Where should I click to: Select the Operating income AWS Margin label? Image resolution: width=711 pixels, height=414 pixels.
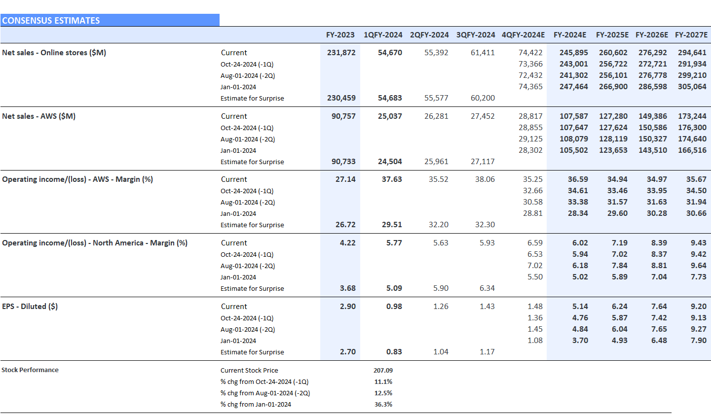click(x=77, y=179)
